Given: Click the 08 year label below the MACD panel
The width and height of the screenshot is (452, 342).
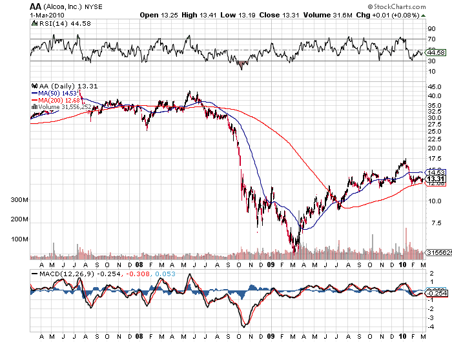Looking at the screenshot, I should [x=139, y=336].
